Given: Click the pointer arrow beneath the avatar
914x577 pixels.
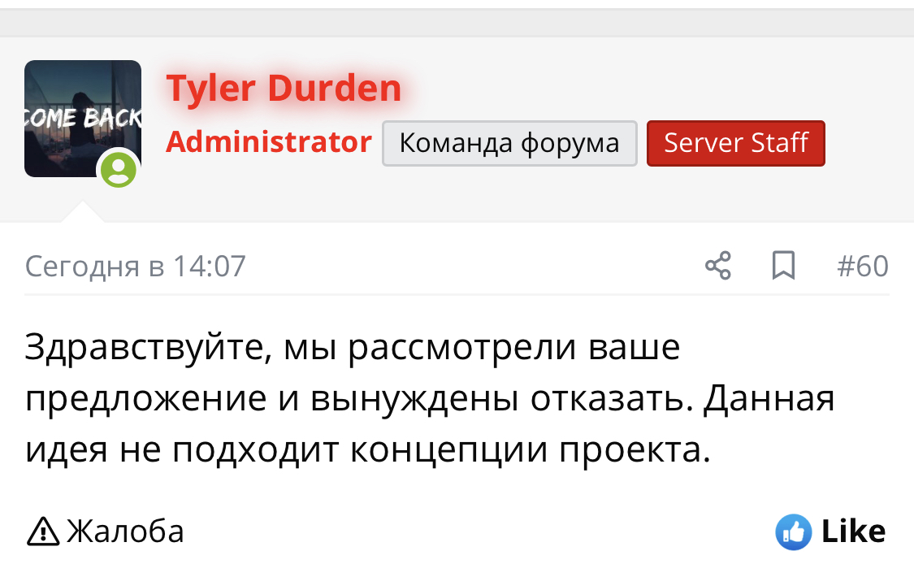Looking at the screenshot, I should (x=83, y=213).
